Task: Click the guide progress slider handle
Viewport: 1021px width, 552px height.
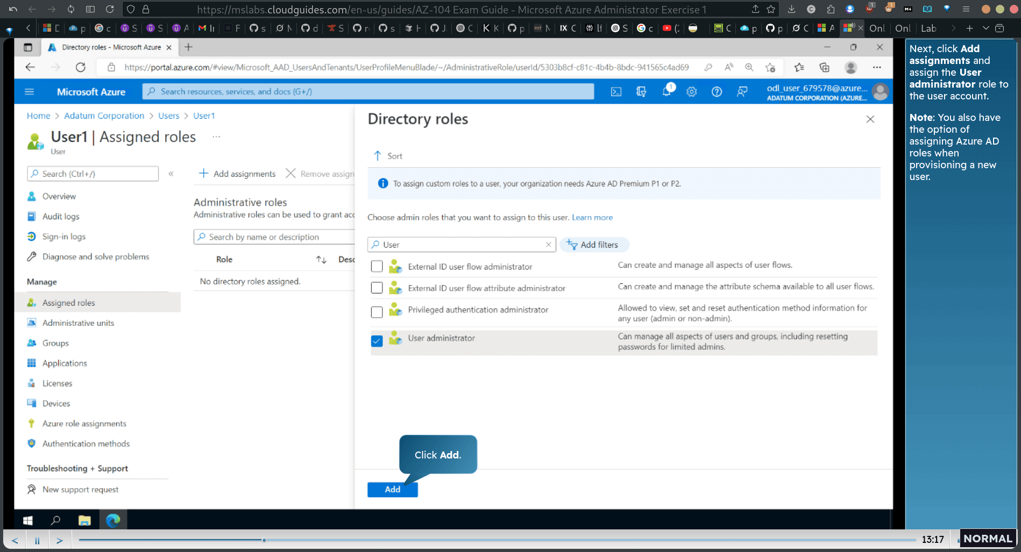Action: 264,540
